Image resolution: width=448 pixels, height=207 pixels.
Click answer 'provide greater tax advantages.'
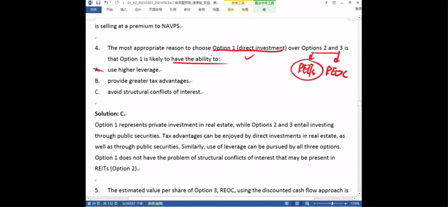point(148,81)
